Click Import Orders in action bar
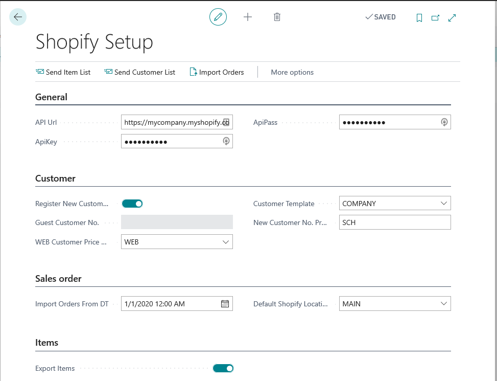The height and width of the screenshot is (381, 497). coord(217,72)
